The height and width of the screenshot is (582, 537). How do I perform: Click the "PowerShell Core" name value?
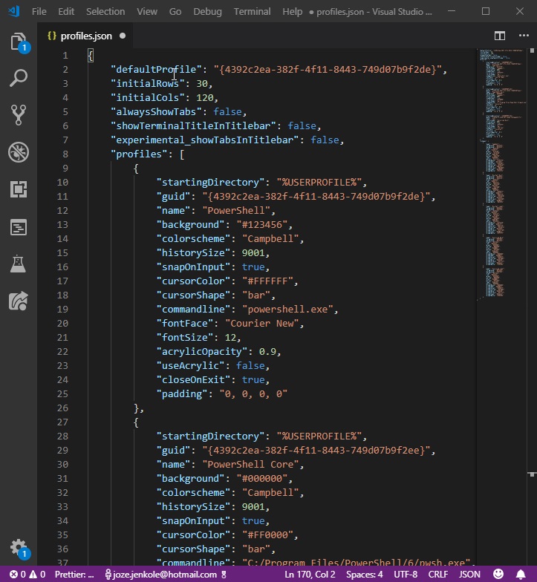(250, 465)
